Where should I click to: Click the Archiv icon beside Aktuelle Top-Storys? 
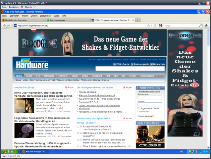(x=66, y=87)
